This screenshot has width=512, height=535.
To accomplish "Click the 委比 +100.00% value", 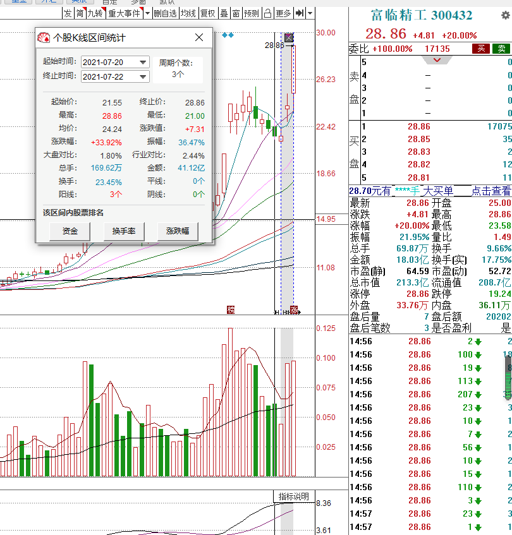I will (x=393, y=49).
